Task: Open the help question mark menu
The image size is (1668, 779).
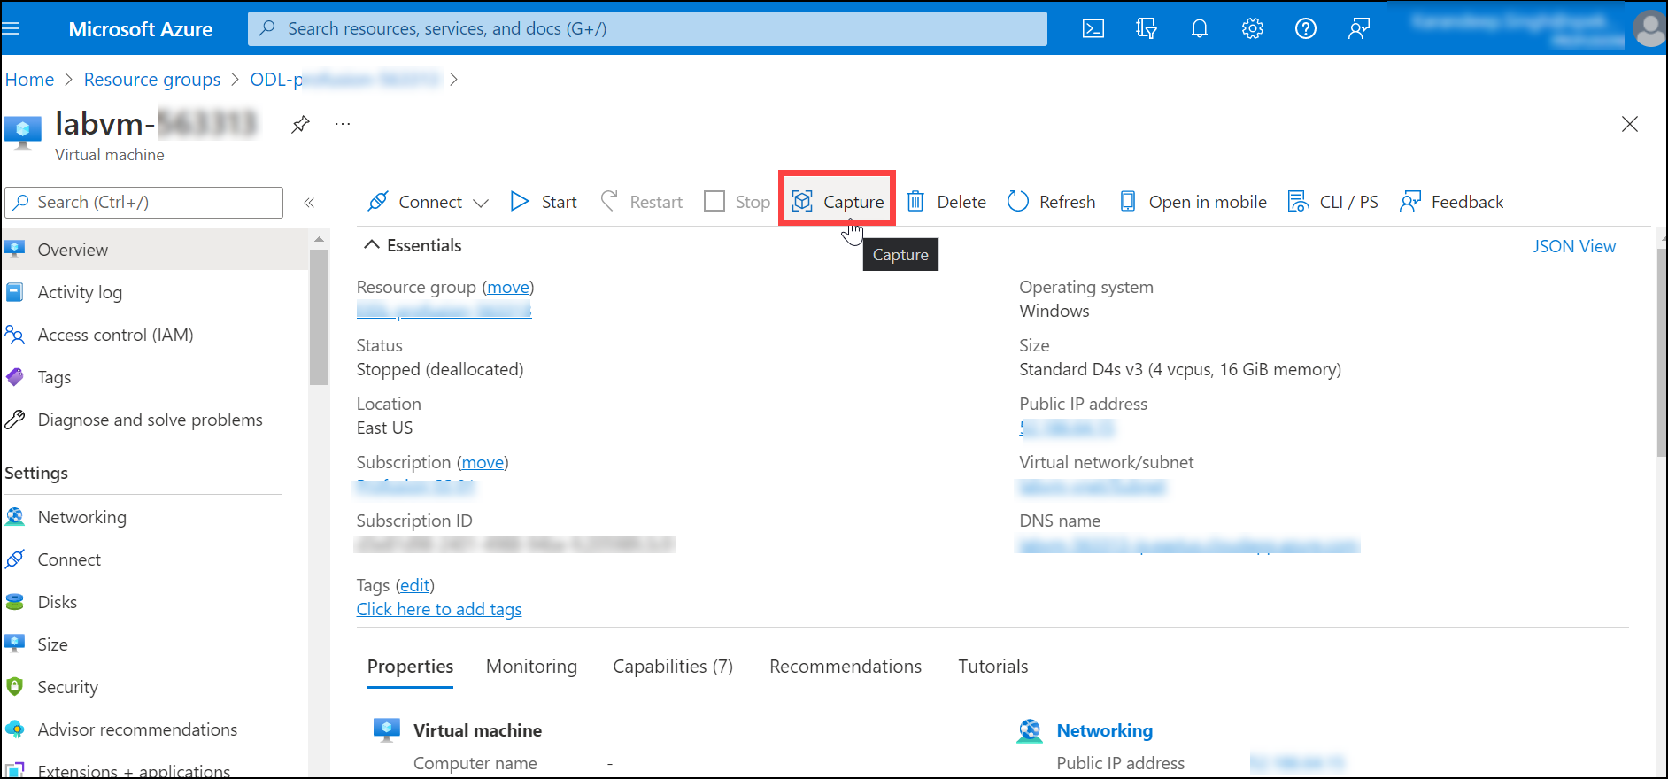Action: [1306, 28]
